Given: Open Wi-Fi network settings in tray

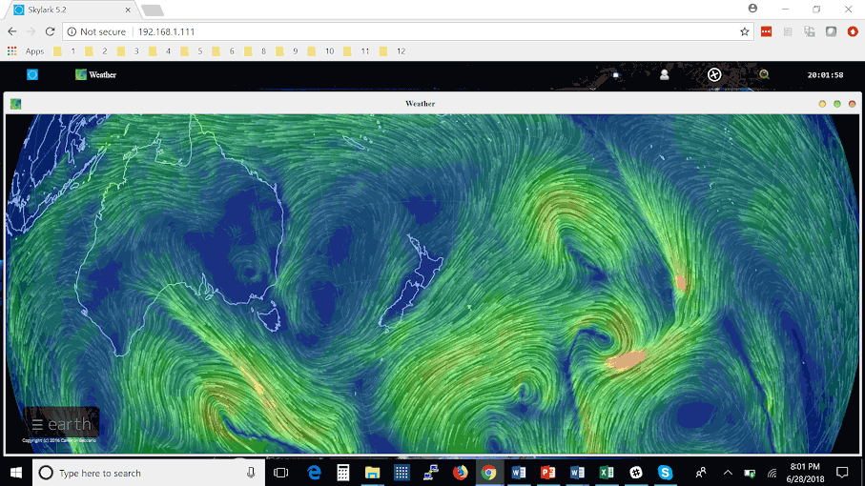Looking at the screenshot, I should (x=772, y=473).
